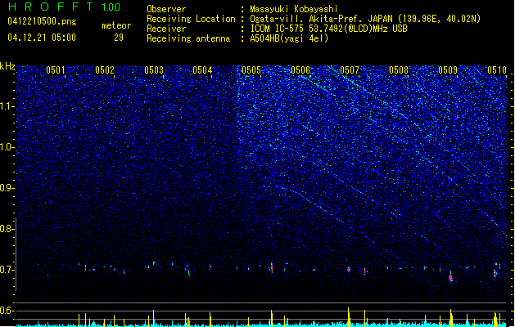Viewport: 515px width, 327px height.
Task: Click the 0502 time marker
Action: click(x=105, y=70)
